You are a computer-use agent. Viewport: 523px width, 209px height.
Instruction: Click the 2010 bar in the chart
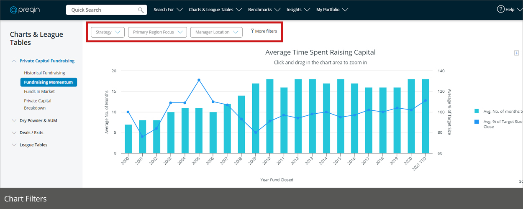click(270, 116)
